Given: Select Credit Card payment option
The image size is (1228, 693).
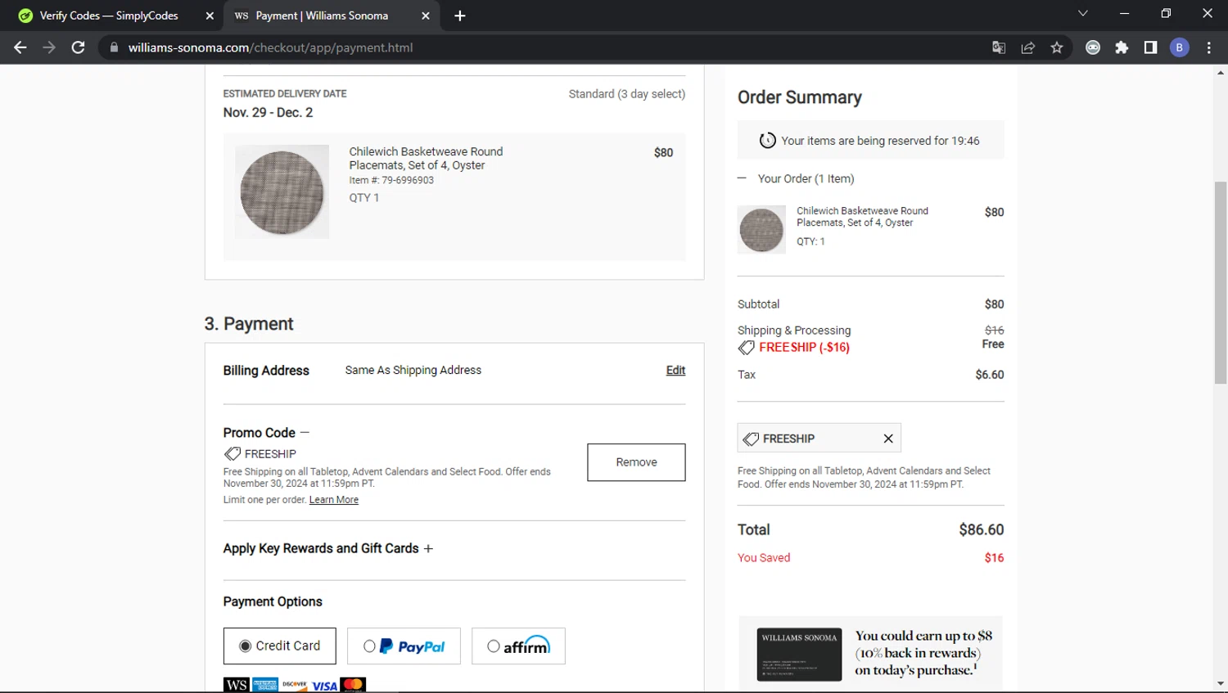Looking at the screenshot, I should [x=279, y=646].
